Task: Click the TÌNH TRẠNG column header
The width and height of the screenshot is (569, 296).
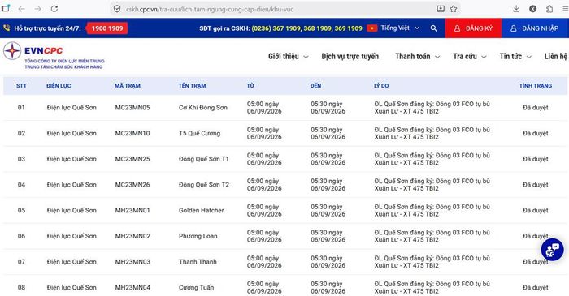Action: tap(535, 86)
